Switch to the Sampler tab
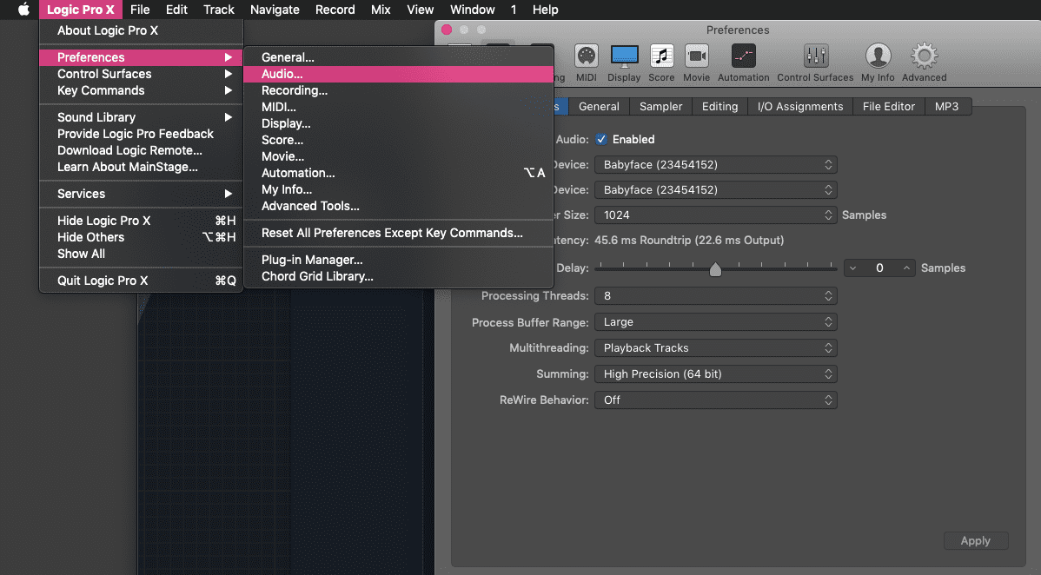1041x575 pixels. coord(660,106)
